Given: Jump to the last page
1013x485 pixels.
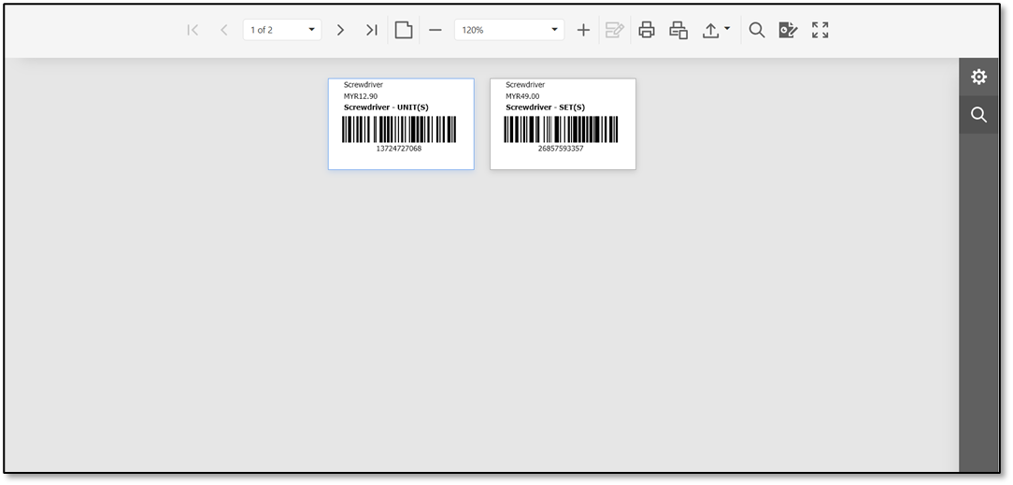Looking at the screenshot, I should pos(372,30).
